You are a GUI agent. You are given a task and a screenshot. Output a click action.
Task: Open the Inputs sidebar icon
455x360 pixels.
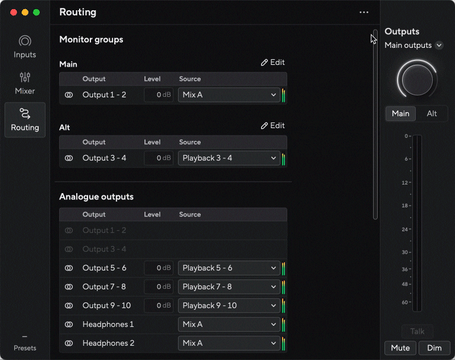tap(24, 47)
